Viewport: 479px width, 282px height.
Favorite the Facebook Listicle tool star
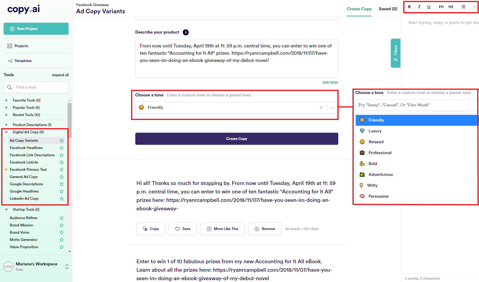[x=62, y=162]
